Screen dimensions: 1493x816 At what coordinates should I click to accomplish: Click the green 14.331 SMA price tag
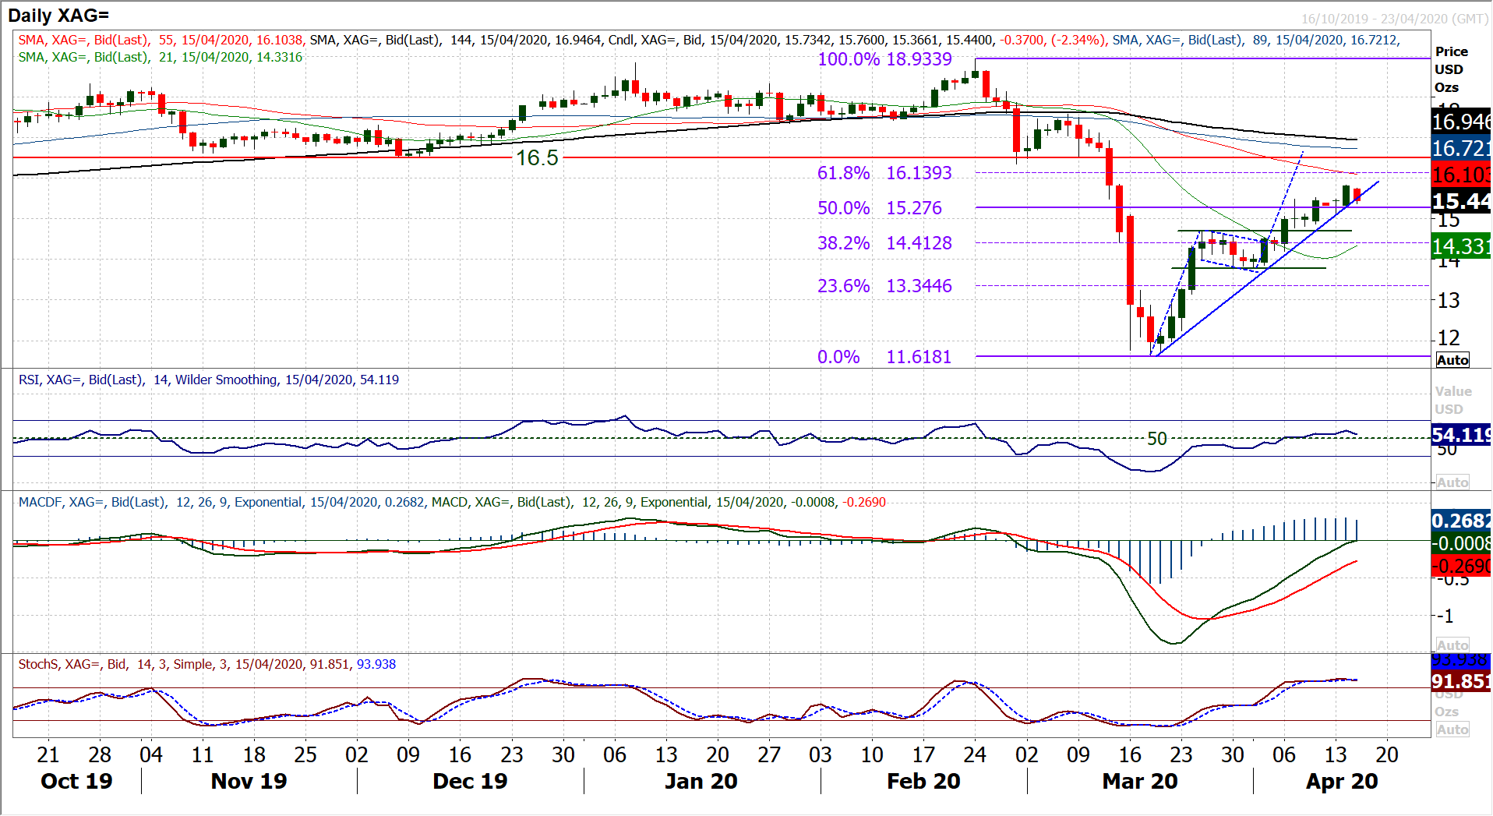coord(1461,247)
